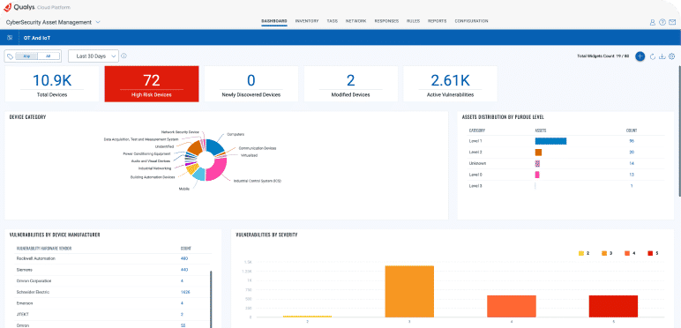Toggle severity 3 legend entry

(607, 252)
